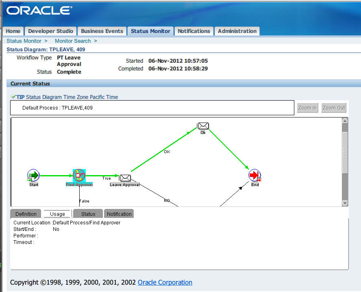The width and height of the screenshot is (361, 292).
Task: Switch to the Notification detail tab
Action: pyautogui.click(x=119, y=214)
